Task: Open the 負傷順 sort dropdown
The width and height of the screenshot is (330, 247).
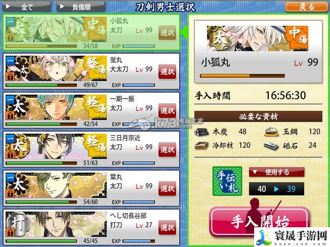Action: point(81,7)
